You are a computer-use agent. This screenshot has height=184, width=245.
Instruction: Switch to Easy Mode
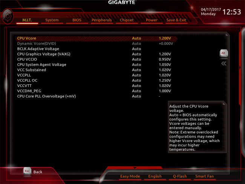click(130, 176)
